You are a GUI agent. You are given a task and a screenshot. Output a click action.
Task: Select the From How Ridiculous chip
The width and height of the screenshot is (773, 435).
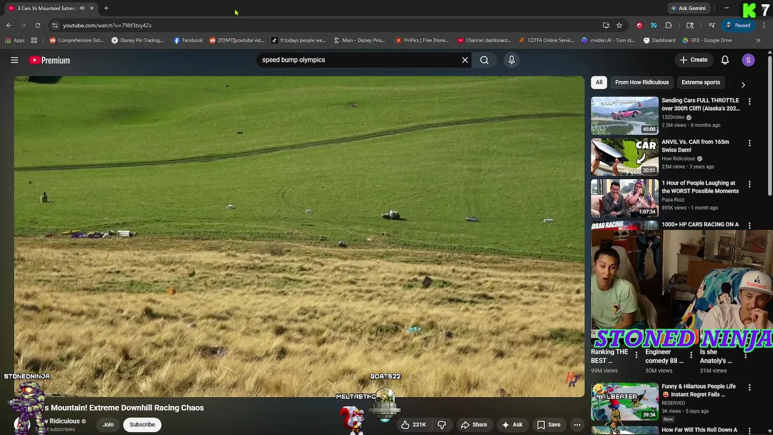click(642, 82)
